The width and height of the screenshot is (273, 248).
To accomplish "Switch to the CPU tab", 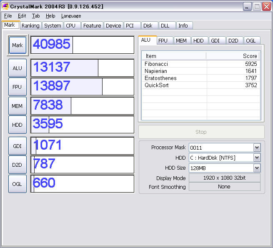I will coord(72,25).
